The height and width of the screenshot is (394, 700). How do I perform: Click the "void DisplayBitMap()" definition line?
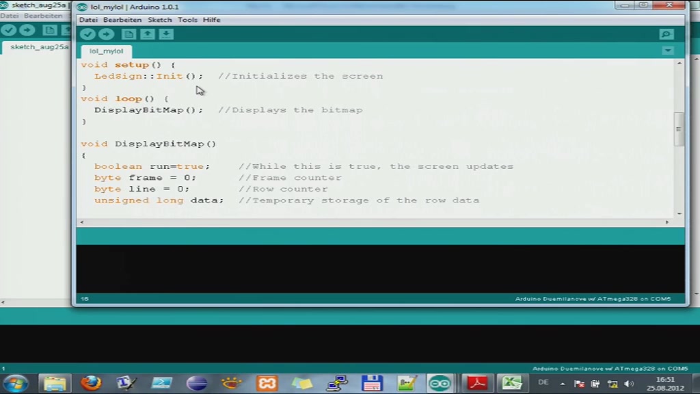click(148, 144)
